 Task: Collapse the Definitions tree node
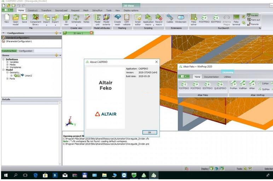(x=3, y=59)
